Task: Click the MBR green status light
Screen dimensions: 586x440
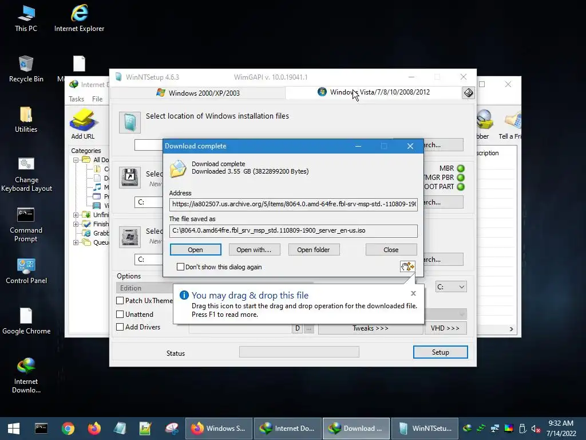Action: click(461, 168)
